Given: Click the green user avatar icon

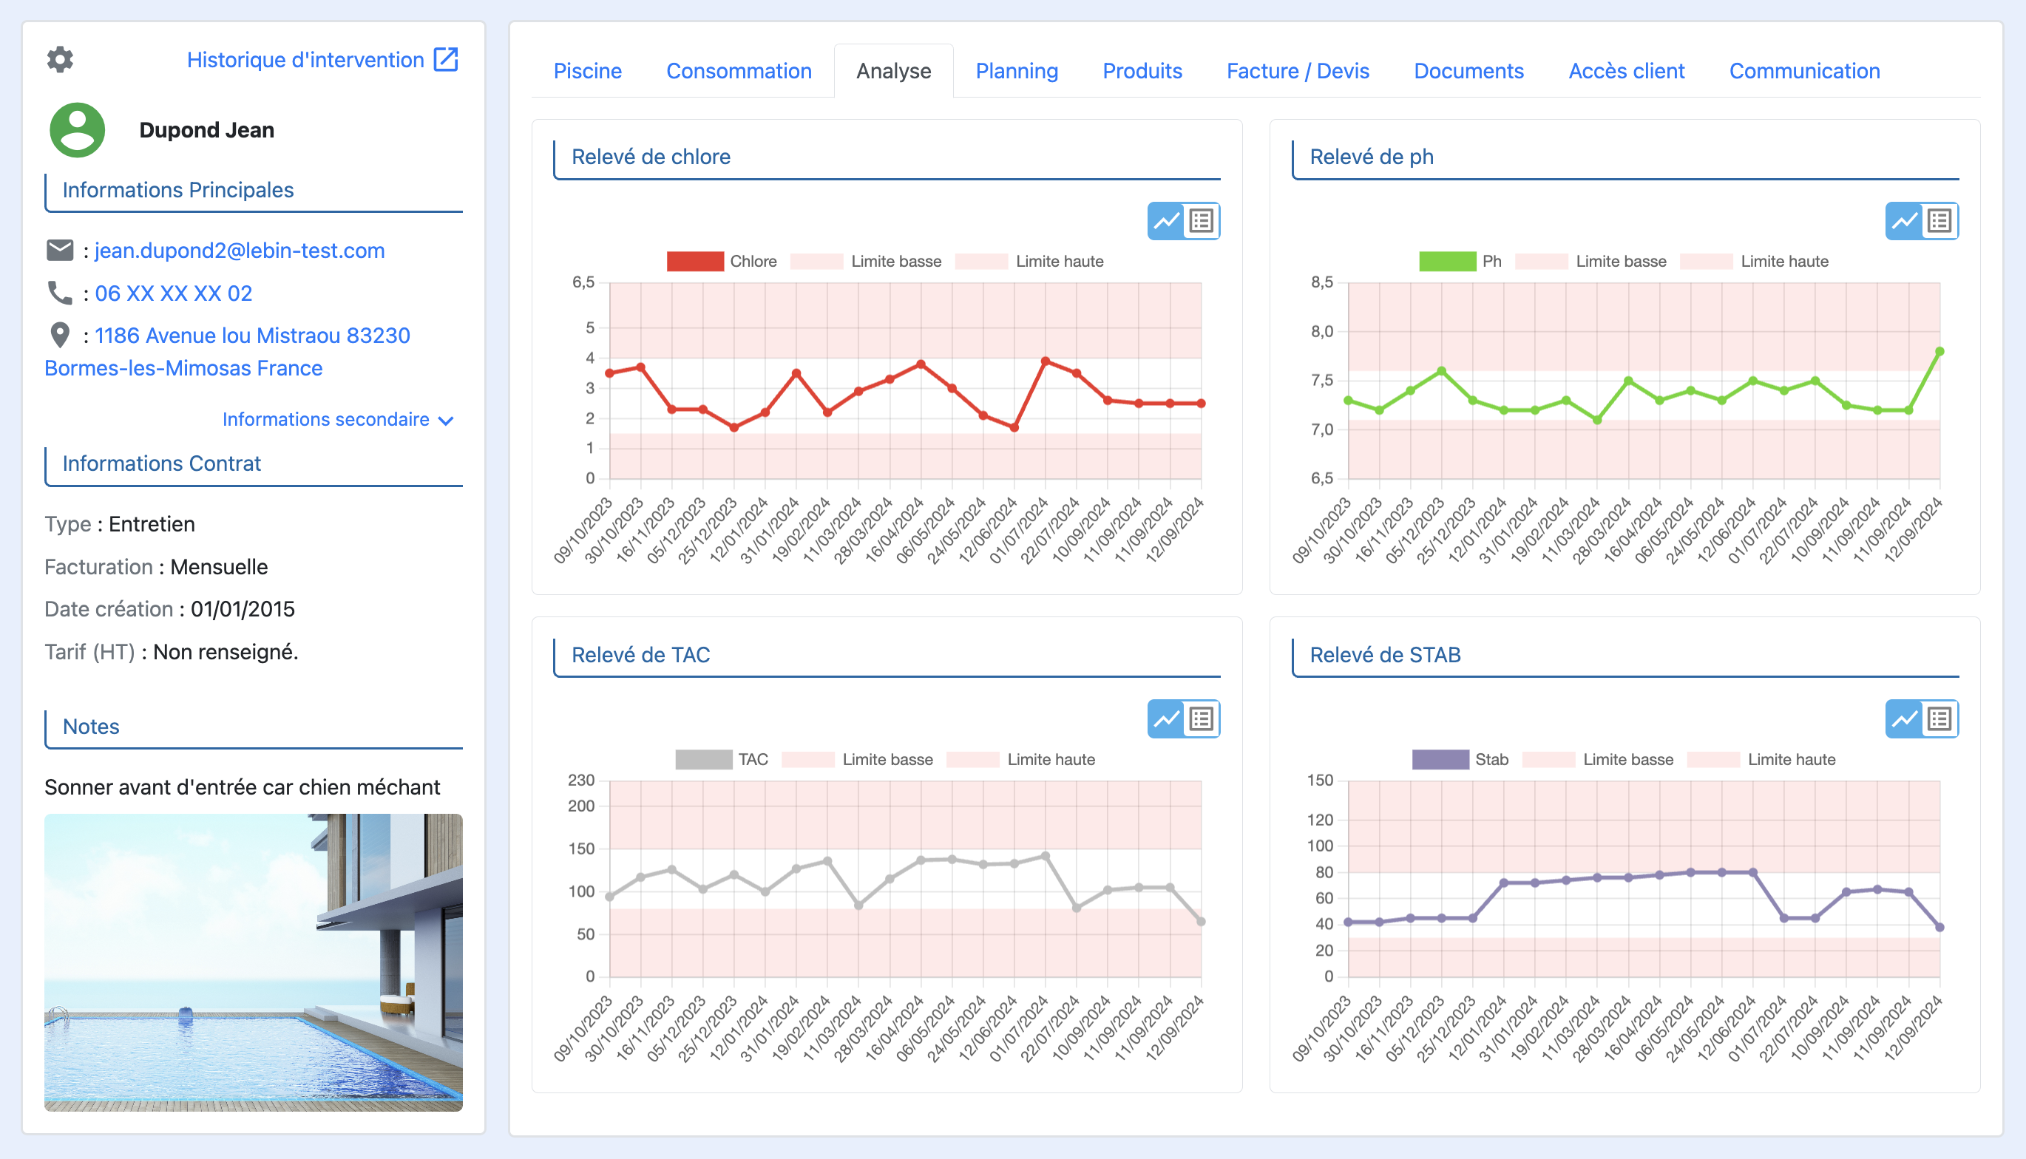Looking at the screenshot, I should (77, 130).
